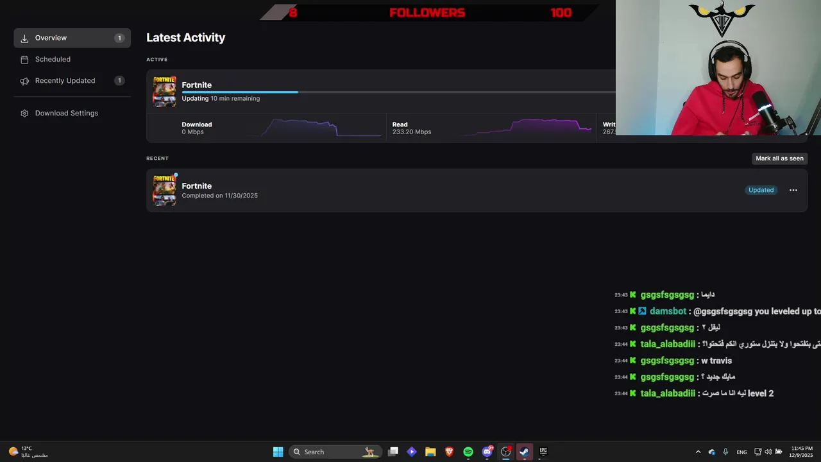821x462 pixels.
Task: Click the recent Fortnite title
Action: (x=196, y=186)
